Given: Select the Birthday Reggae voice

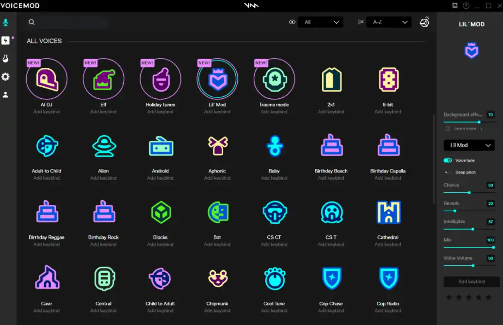Looking at the screenshot, I should click(x=47, y=212).
